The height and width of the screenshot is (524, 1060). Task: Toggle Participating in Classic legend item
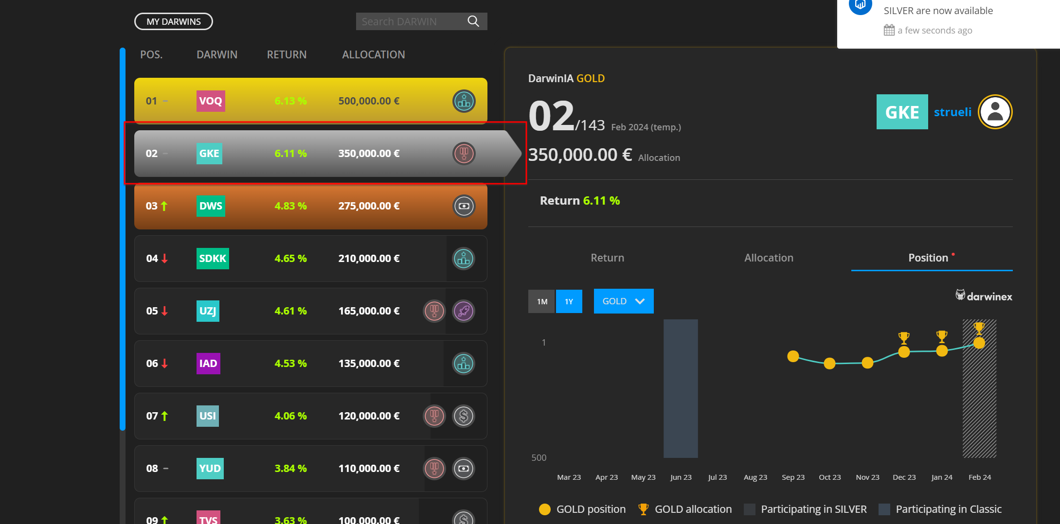(x=940, y=509)
